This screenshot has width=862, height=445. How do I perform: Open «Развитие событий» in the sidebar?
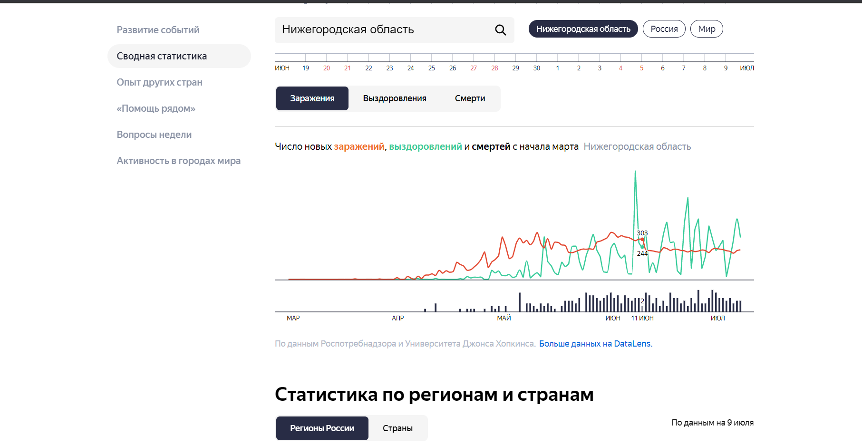tap(158, 29)
